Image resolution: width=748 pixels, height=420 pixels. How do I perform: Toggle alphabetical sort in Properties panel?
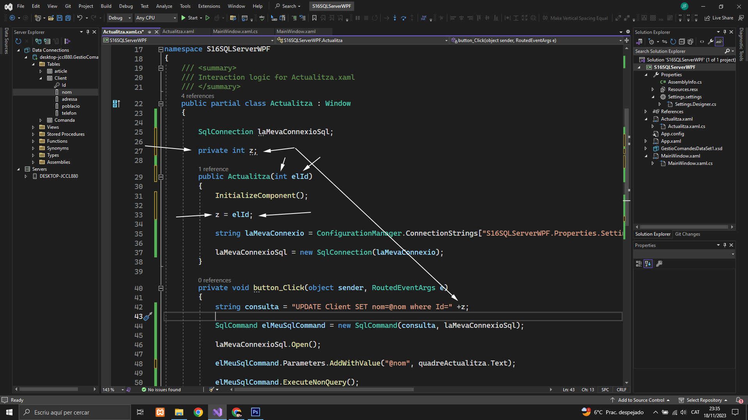click(x=648, y=264)
